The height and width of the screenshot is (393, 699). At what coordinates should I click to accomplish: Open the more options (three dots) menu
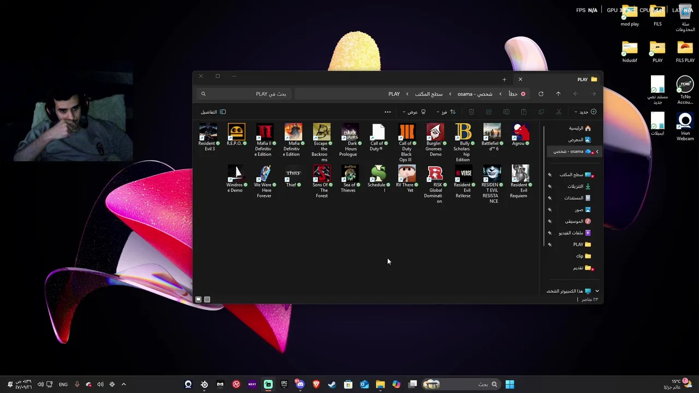[388, 112]
